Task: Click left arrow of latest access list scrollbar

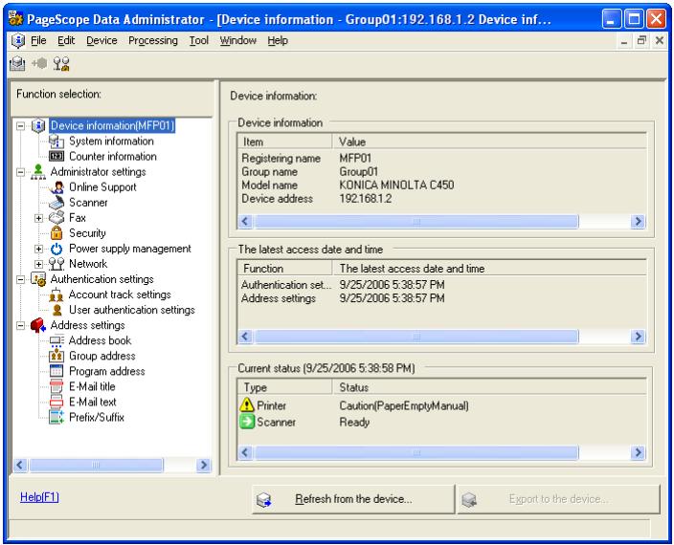Action: tap(245, 336)
